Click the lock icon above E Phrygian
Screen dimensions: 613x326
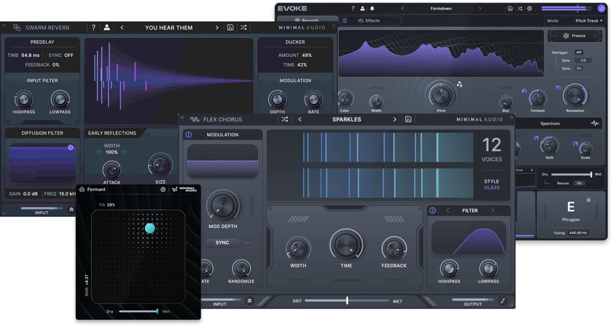[588, 199]
